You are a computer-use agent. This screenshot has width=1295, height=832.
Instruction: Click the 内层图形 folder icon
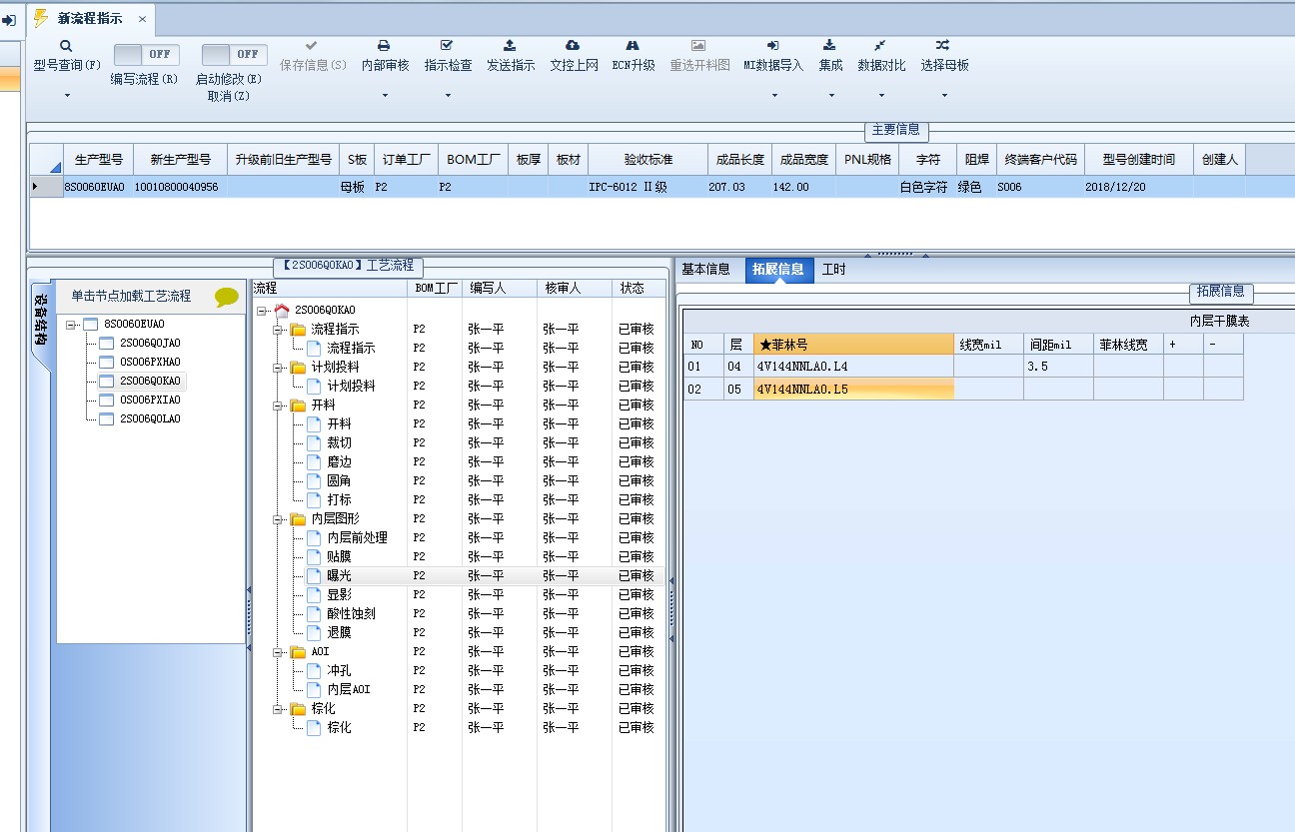(298, 519)
